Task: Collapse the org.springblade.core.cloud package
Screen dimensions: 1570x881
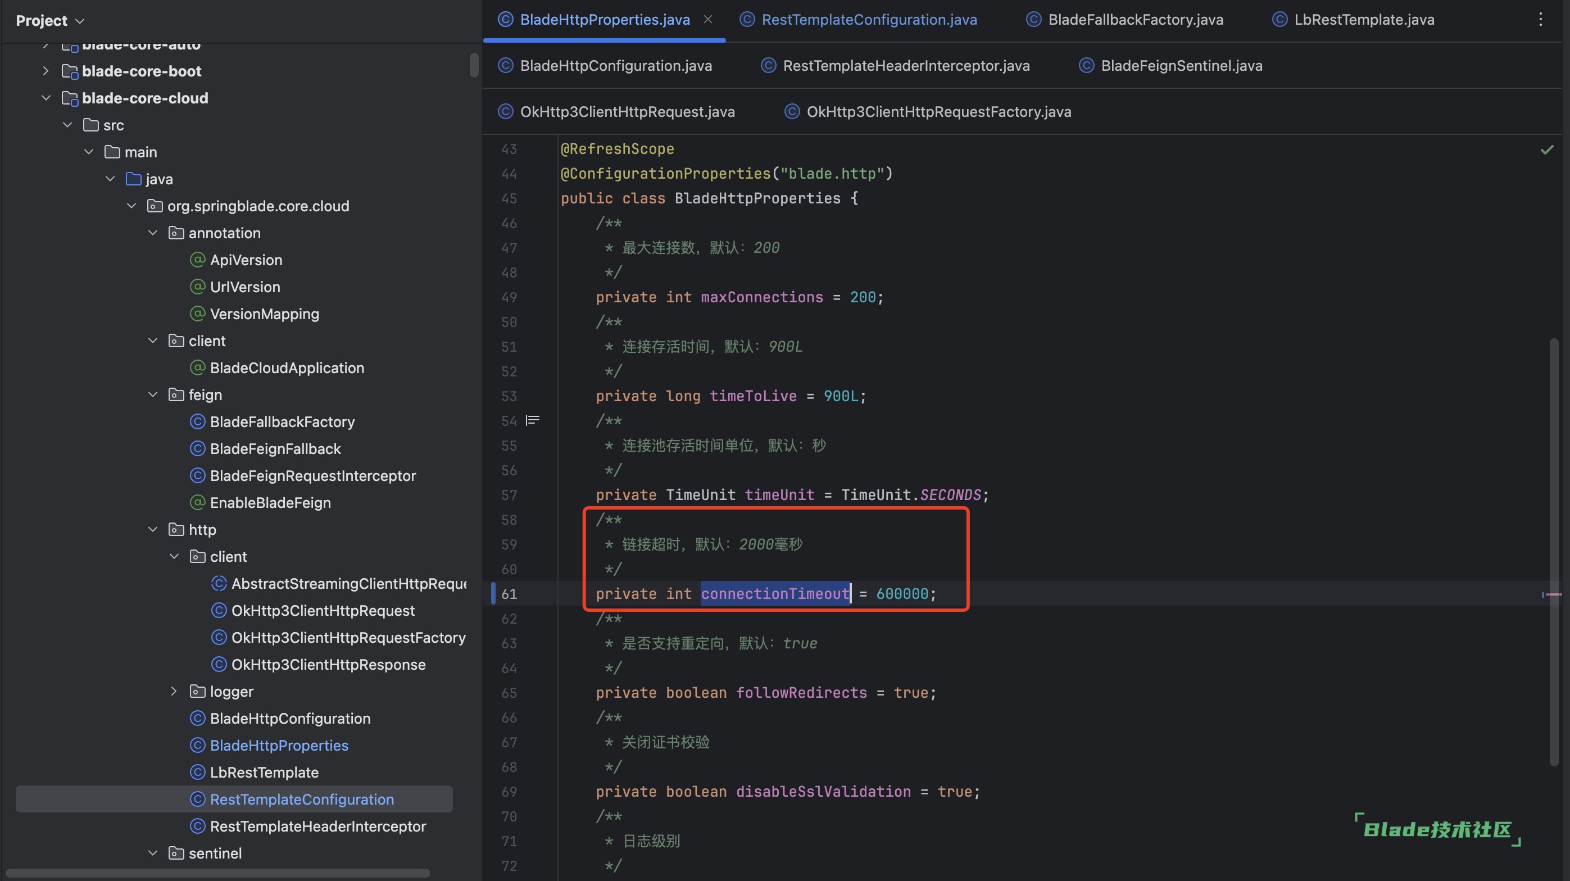Action: click(x=131, y=205)
